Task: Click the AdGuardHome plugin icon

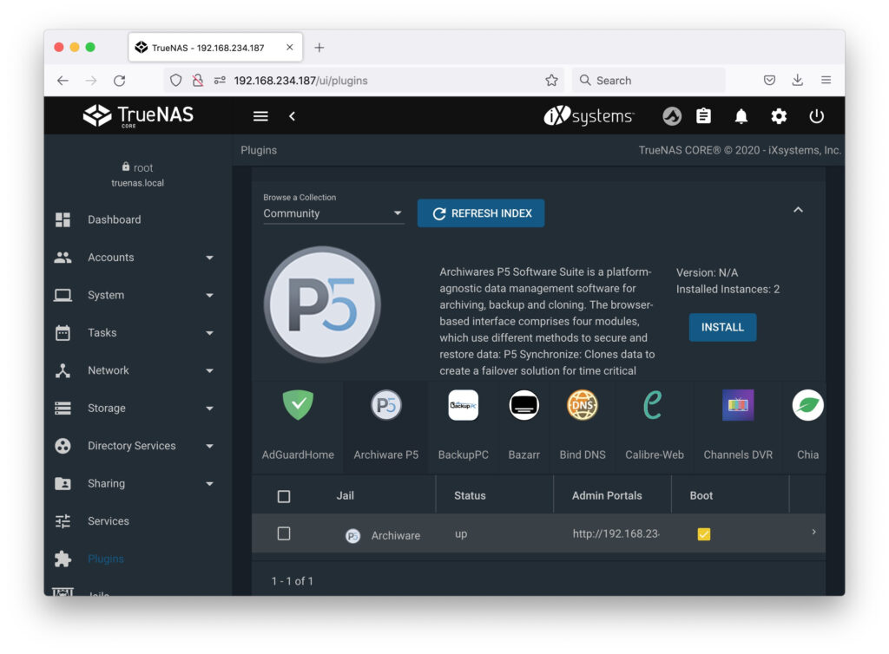Action: click(x=298, y=405)
